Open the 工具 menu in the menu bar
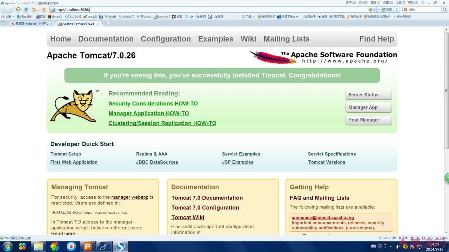Screen dimensions: 449x252 400,2
